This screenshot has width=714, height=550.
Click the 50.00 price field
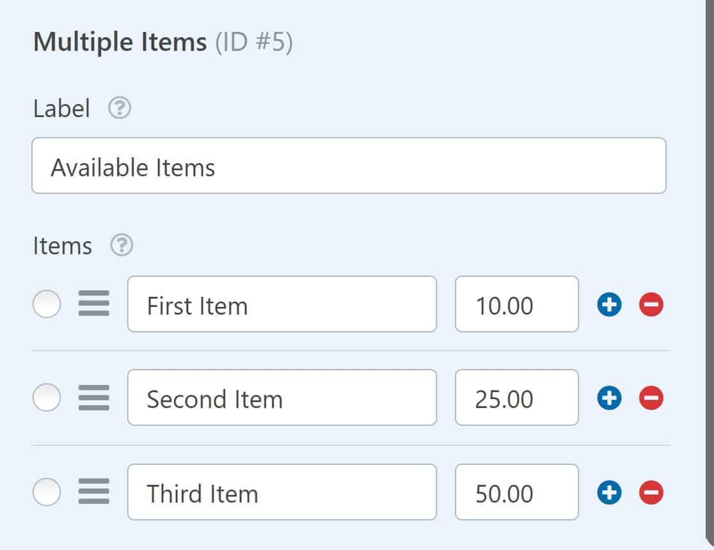point(516,492)
